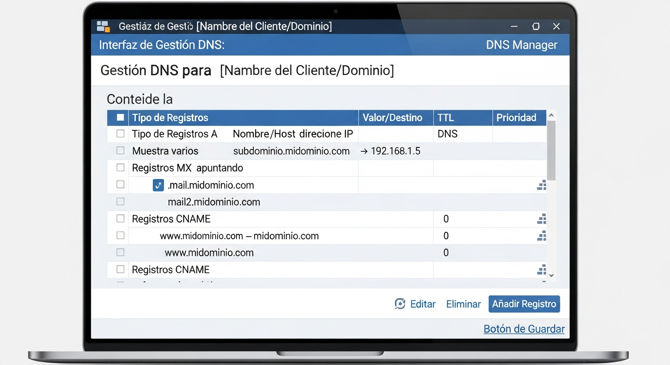Screen dimensions: 670x365
Task: Toggle the select-all checkbox in table header
Action: [120, 117]
